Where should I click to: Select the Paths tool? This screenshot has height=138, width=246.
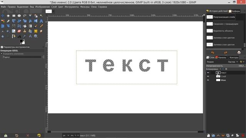click(14, 36)
